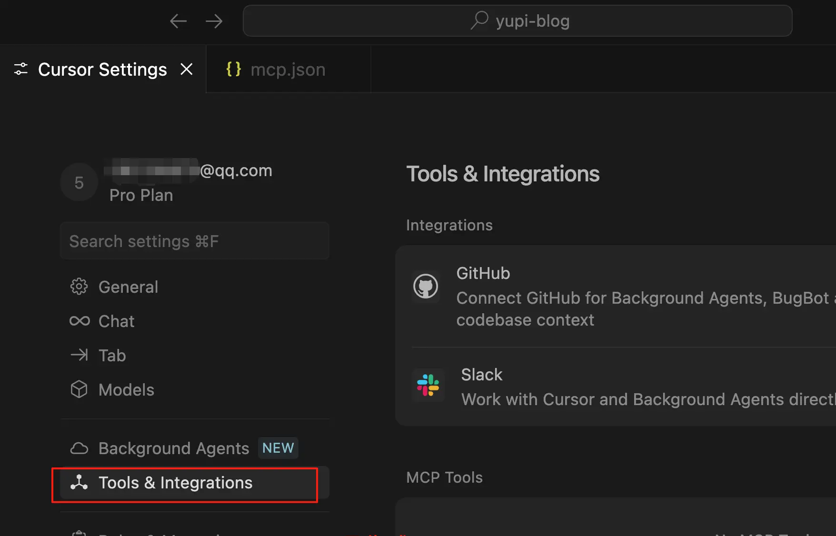Focus the Search settings field
Screen dimensions: 836x536
coord(194,241)
